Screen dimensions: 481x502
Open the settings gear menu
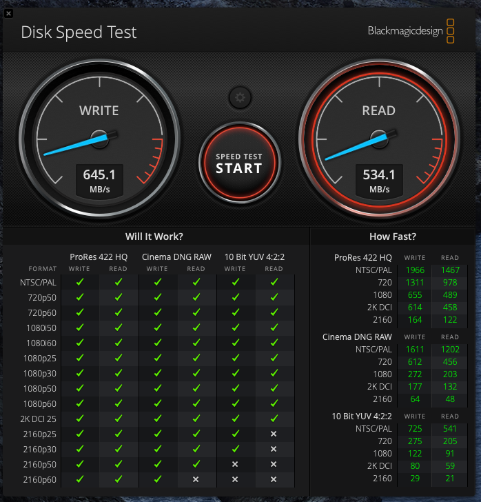click(240, 97)
